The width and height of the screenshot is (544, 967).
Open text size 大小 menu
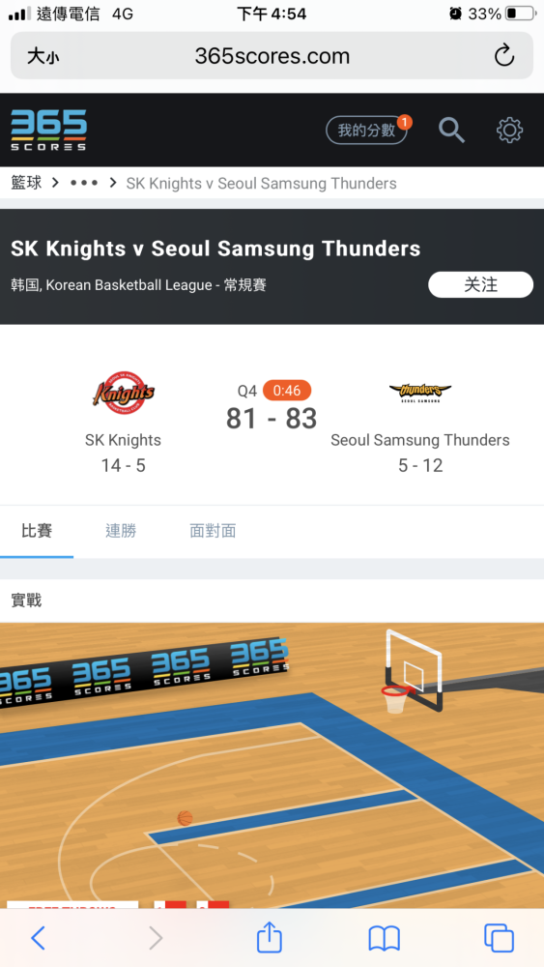point(43,56)
